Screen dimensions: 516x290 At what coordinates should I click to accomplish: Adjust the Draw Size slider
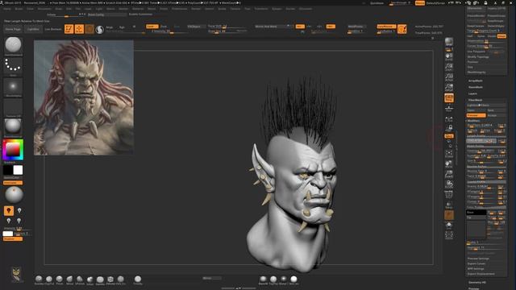pyautogui.click(x=227, y=31)
